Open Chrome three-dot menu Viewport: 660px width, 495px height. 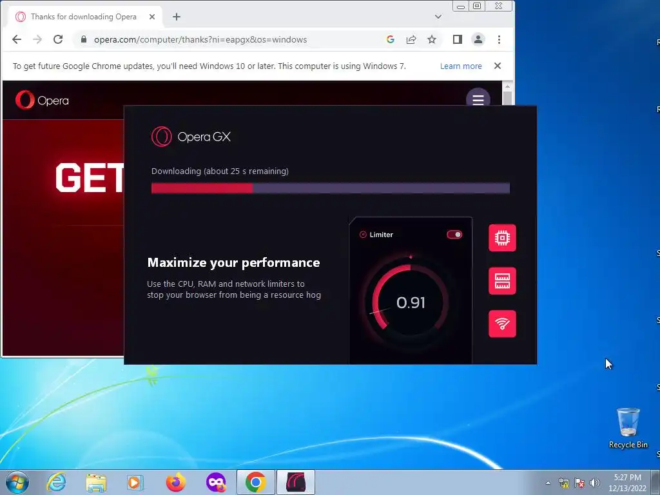500,39
